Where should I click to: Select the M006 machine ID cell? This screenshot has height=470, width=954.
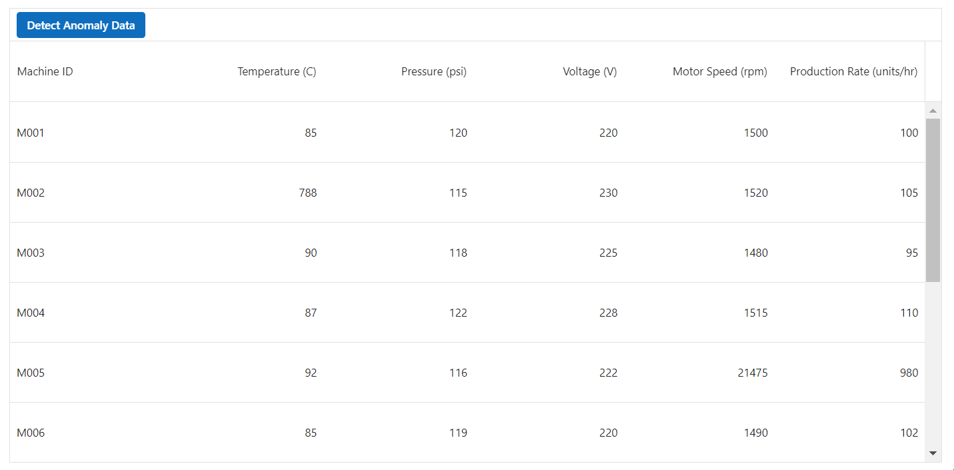31,433
